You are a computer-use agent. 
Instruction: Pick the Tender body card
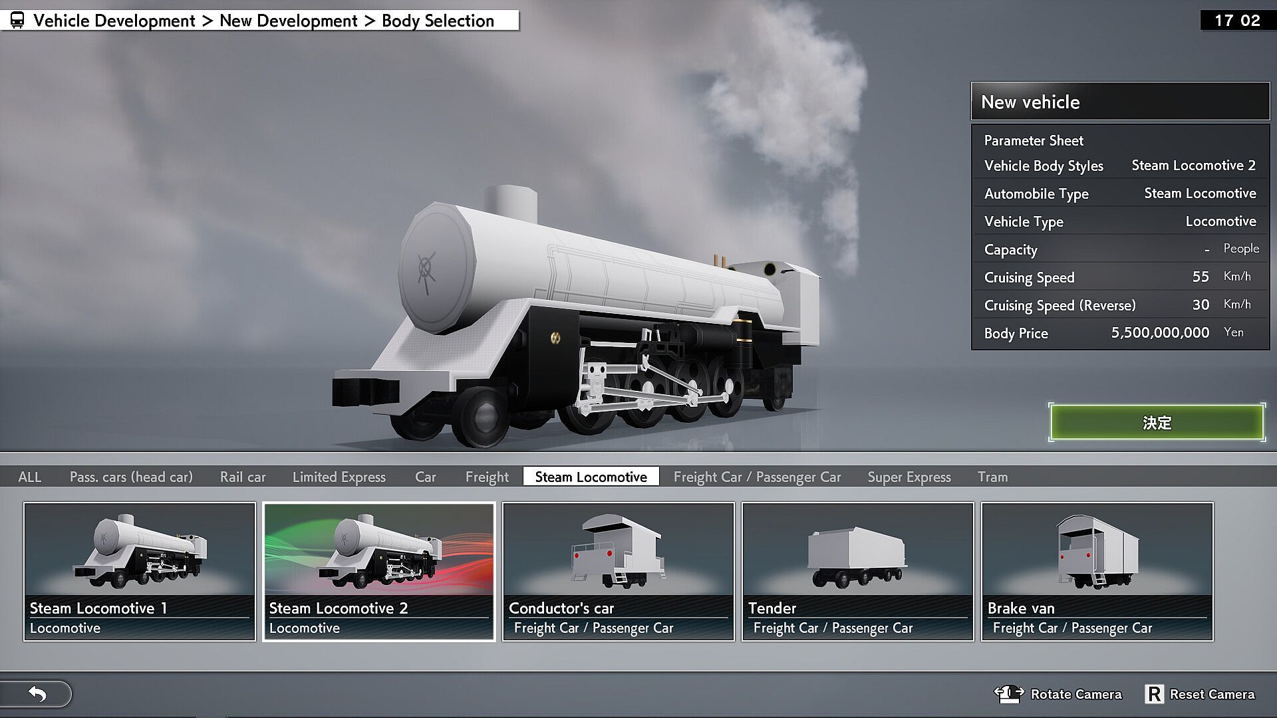858,571
